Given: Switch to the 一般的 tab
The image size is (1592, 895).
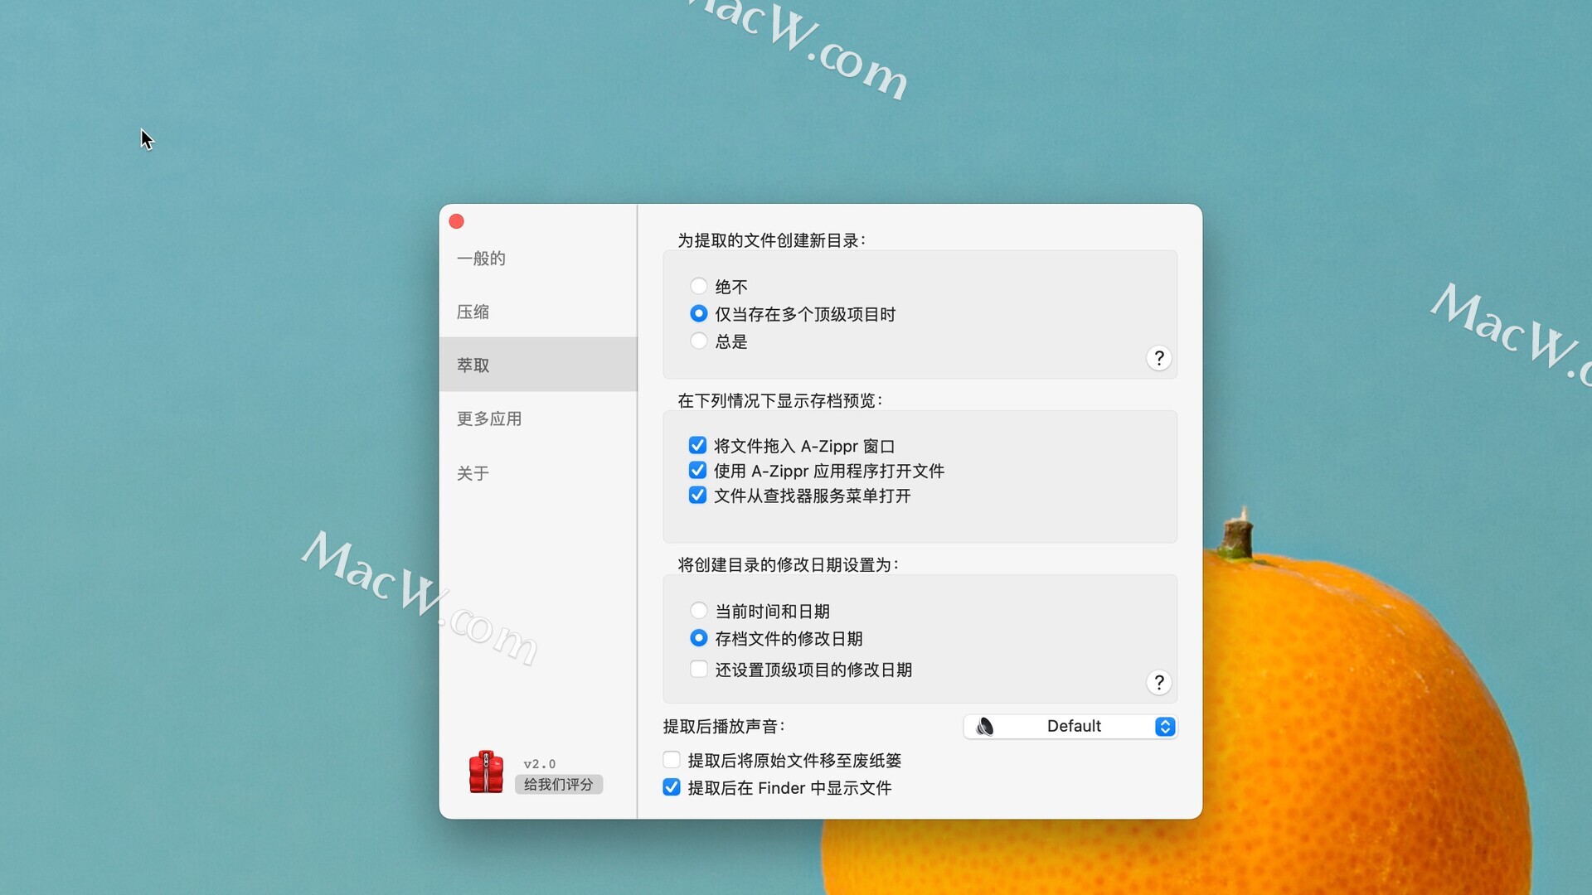Looking at the screenshot, I should click(538, 258).
